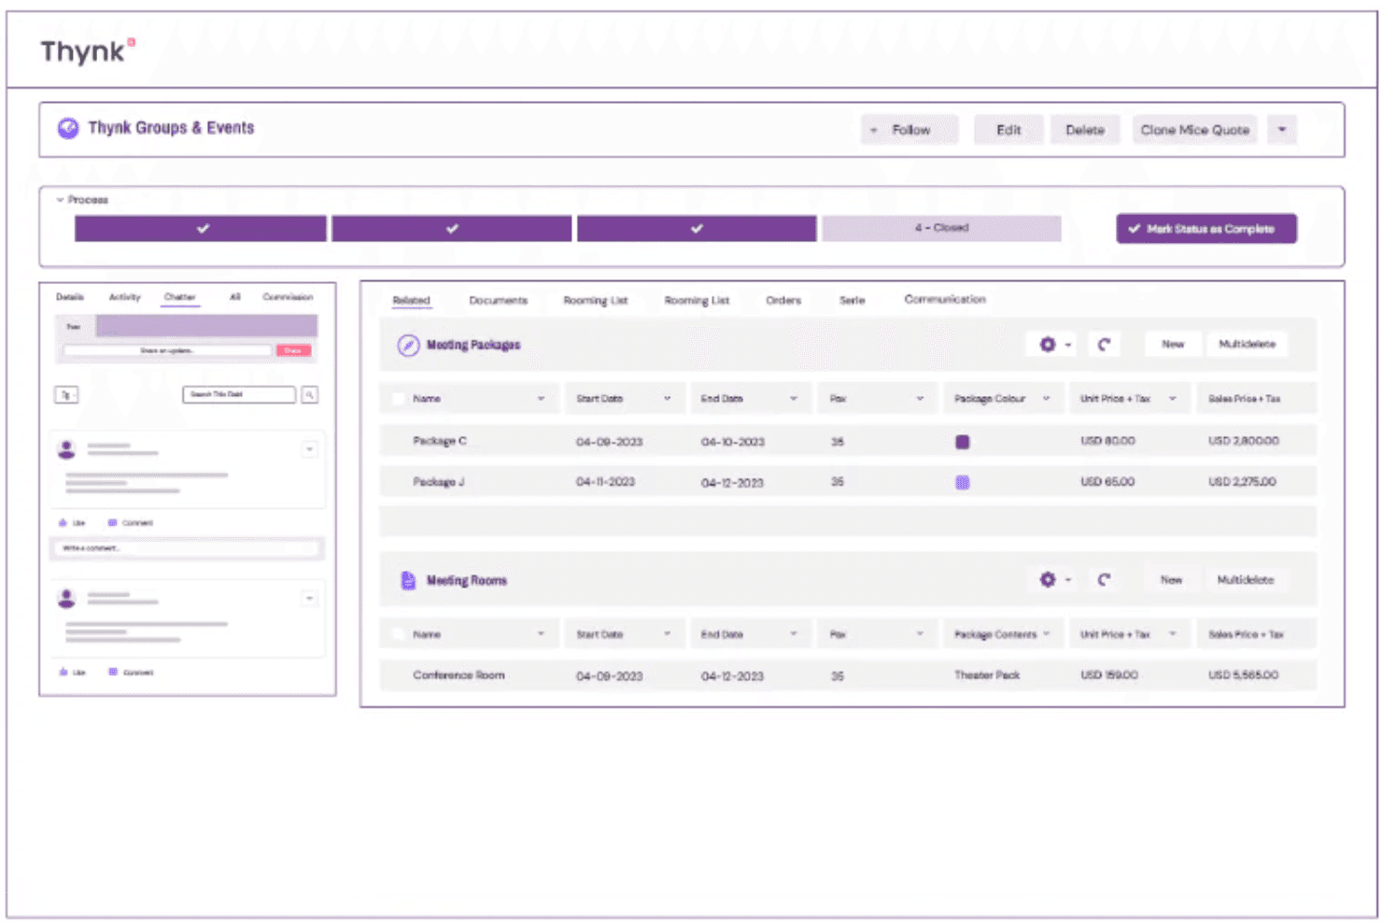Click the Edit button
The image size is (1382, 922).
[x=1008, y=130]
